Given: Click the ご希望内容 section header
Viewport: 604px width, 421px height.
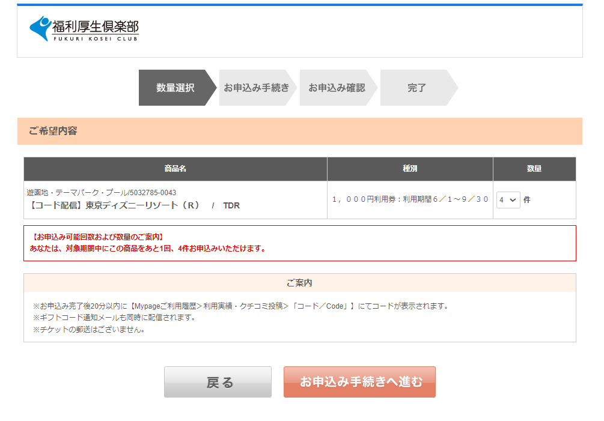Looking at the screenshot, I should [x=53, y=131].
